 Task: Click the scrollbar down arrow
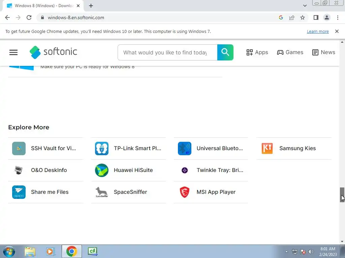pyautogui.click(x=342, y=242)
